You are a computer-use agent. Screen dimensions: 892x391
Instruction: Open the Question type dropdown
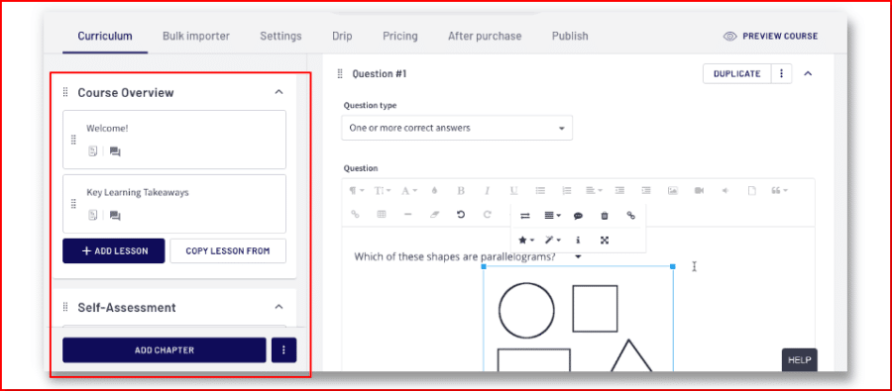pos(457,128)
